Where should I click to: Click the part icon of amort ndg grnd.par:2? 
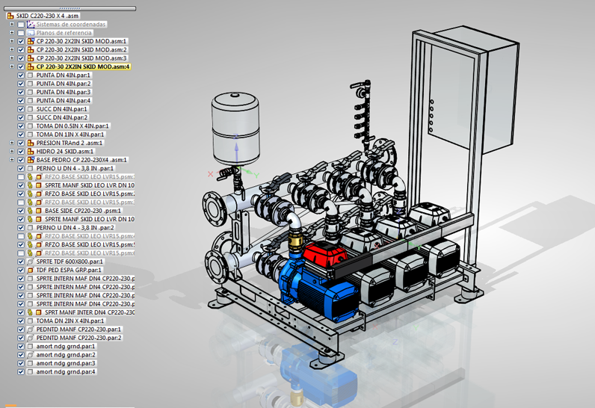pyautogui.click(x=31, y=355)
